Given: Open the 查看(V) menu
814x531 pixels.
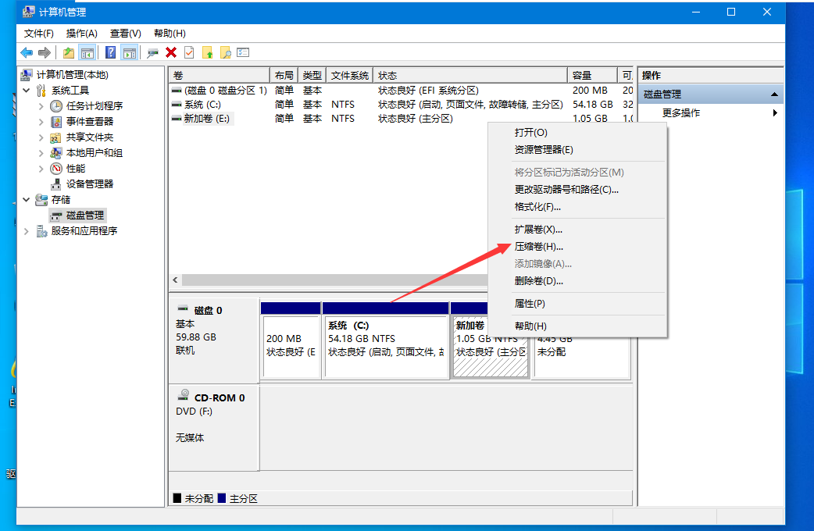Looking at the screenshot, I should point(125,34).
